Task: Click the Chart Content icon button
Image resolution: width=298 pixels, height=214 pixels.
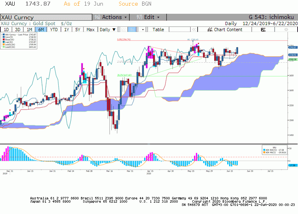Action: [x=225, y=30]
